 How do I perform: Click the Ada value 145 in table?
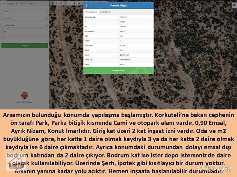click(121, 36)
